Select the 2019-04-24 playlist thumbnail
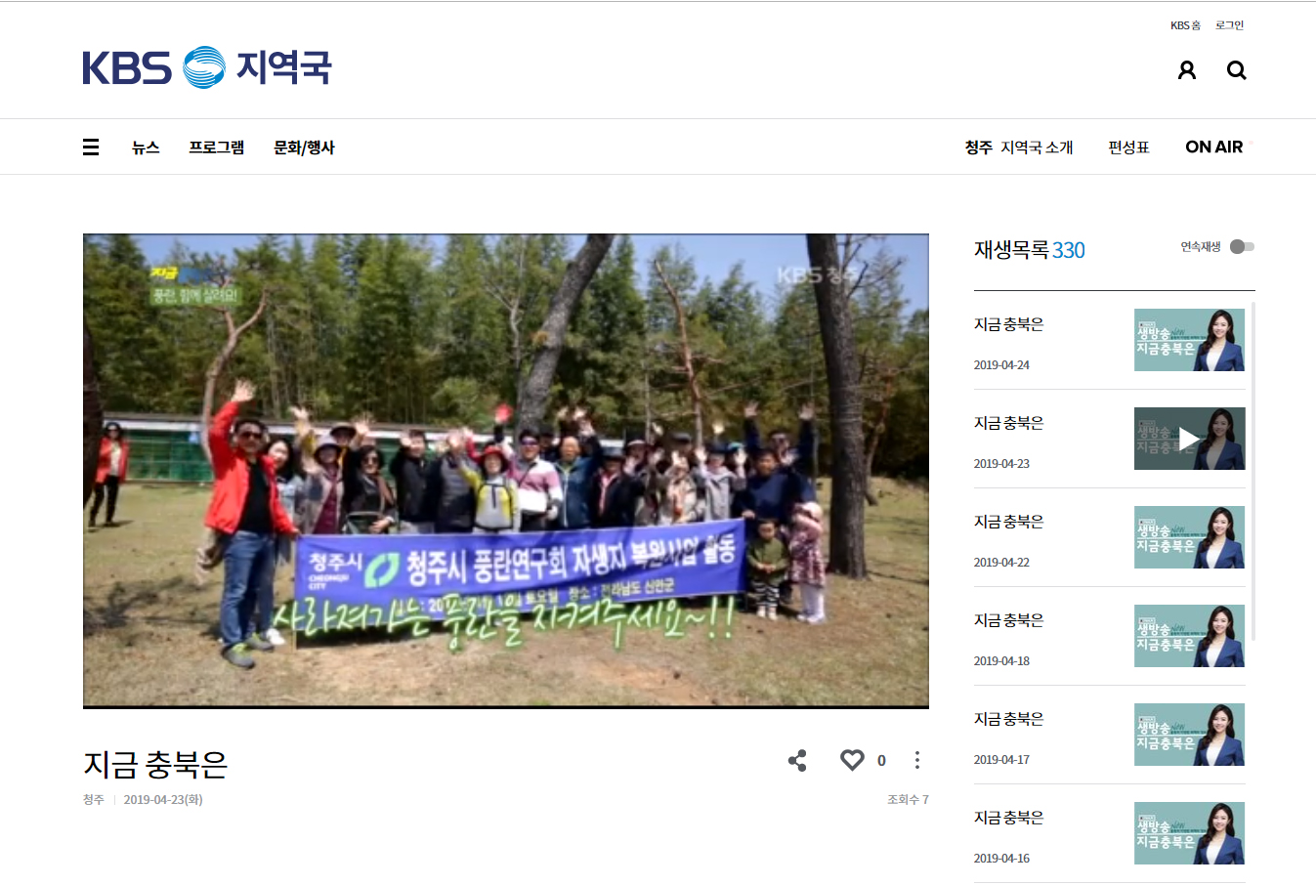Viewport: 1316px width, 885px height. (1189, 340)
